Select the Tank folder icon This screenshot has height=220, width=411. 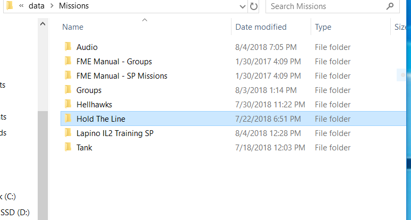(68, 147)
